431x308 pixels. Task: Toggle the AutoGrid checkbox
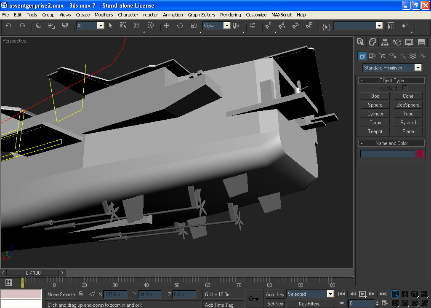(x=405, y=88)
